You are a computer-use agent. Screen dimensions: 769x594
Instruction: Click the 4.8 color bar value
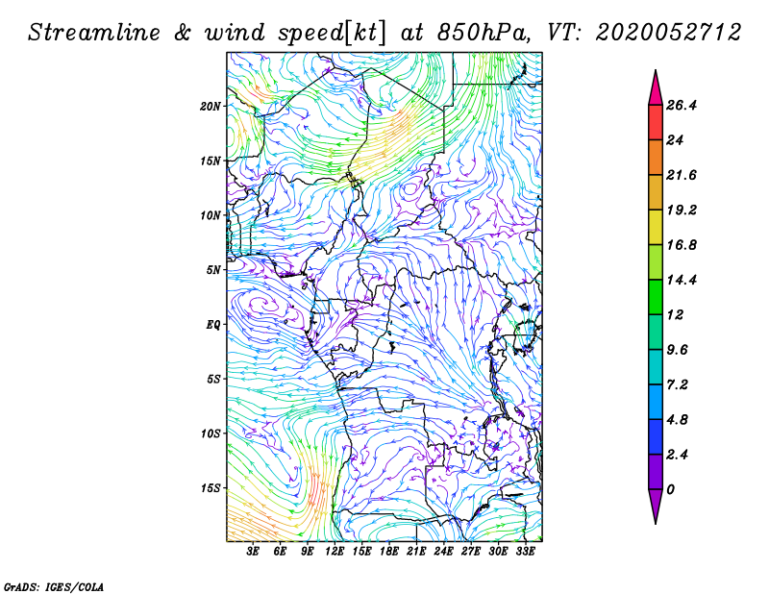tap(678, 419)
